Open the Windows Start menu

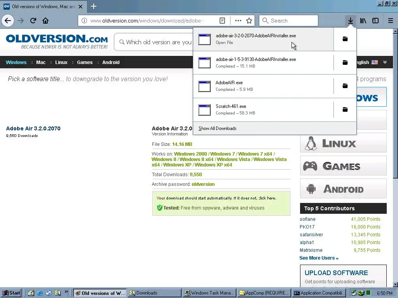pyautogui.click(x=11, y=293)
